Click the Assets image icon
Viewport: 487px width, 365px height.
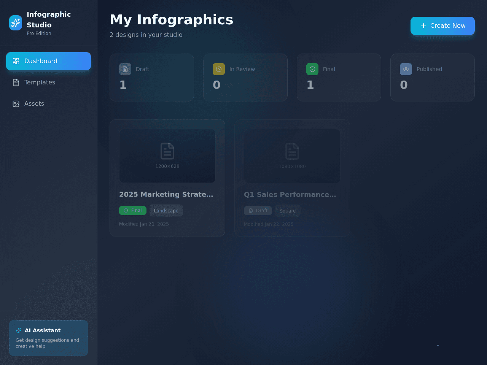[x=16, y=104]
